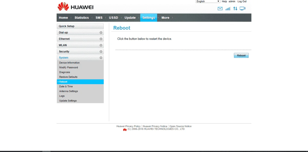Viewport: 308px width, 152px height.
Task: Open the Statistics tab
Action: point(82,18)
